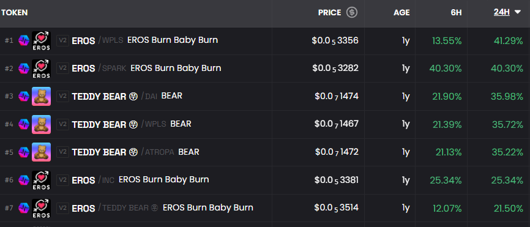Toggle the 24H sort arrow
The width and height of the screenshot is (530, 227).
click(518, 12)
